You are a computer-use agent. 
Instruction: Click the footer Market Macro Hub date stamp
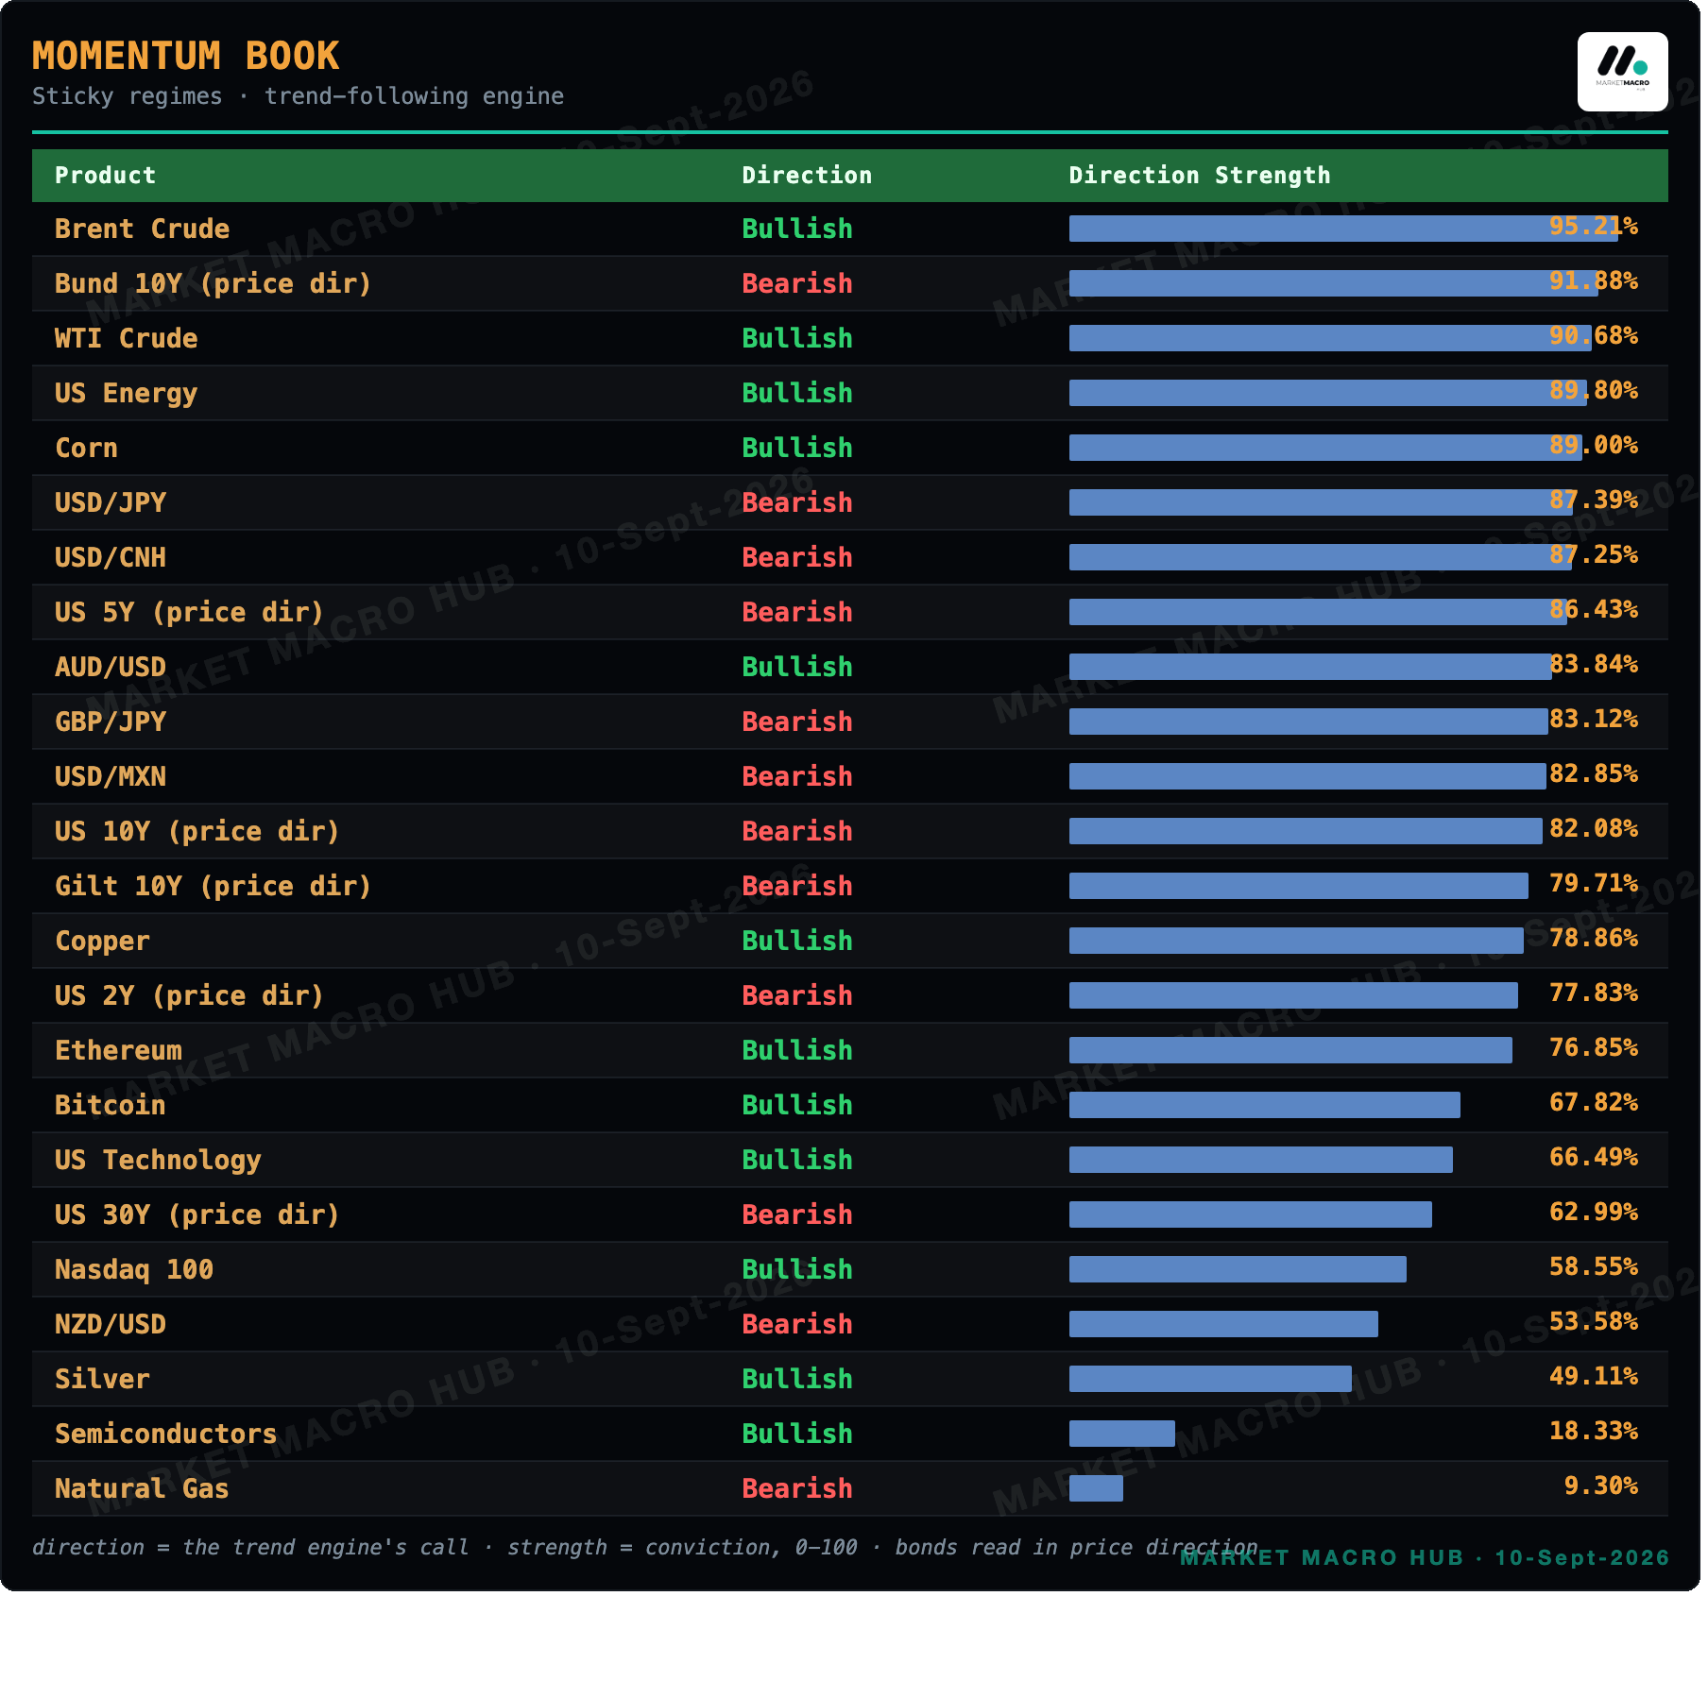1425,1557
